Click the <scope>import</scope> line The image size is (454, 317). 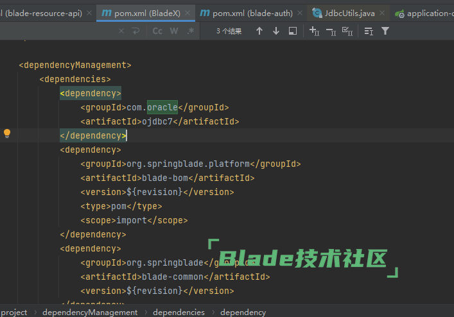134,220
